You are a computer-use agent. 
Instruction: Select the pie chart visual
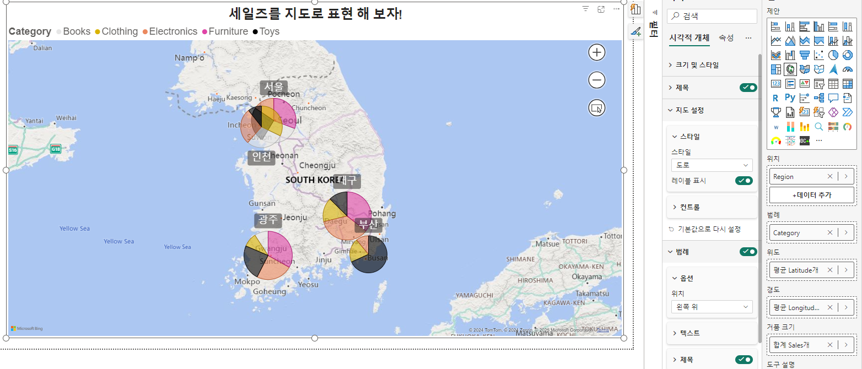click(x=833, y=55)
